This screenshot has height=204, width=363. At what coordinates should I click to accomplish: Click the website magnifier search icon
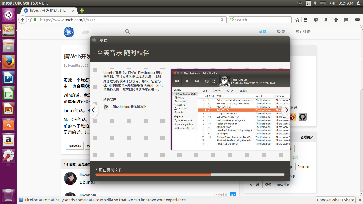[128, 32]
